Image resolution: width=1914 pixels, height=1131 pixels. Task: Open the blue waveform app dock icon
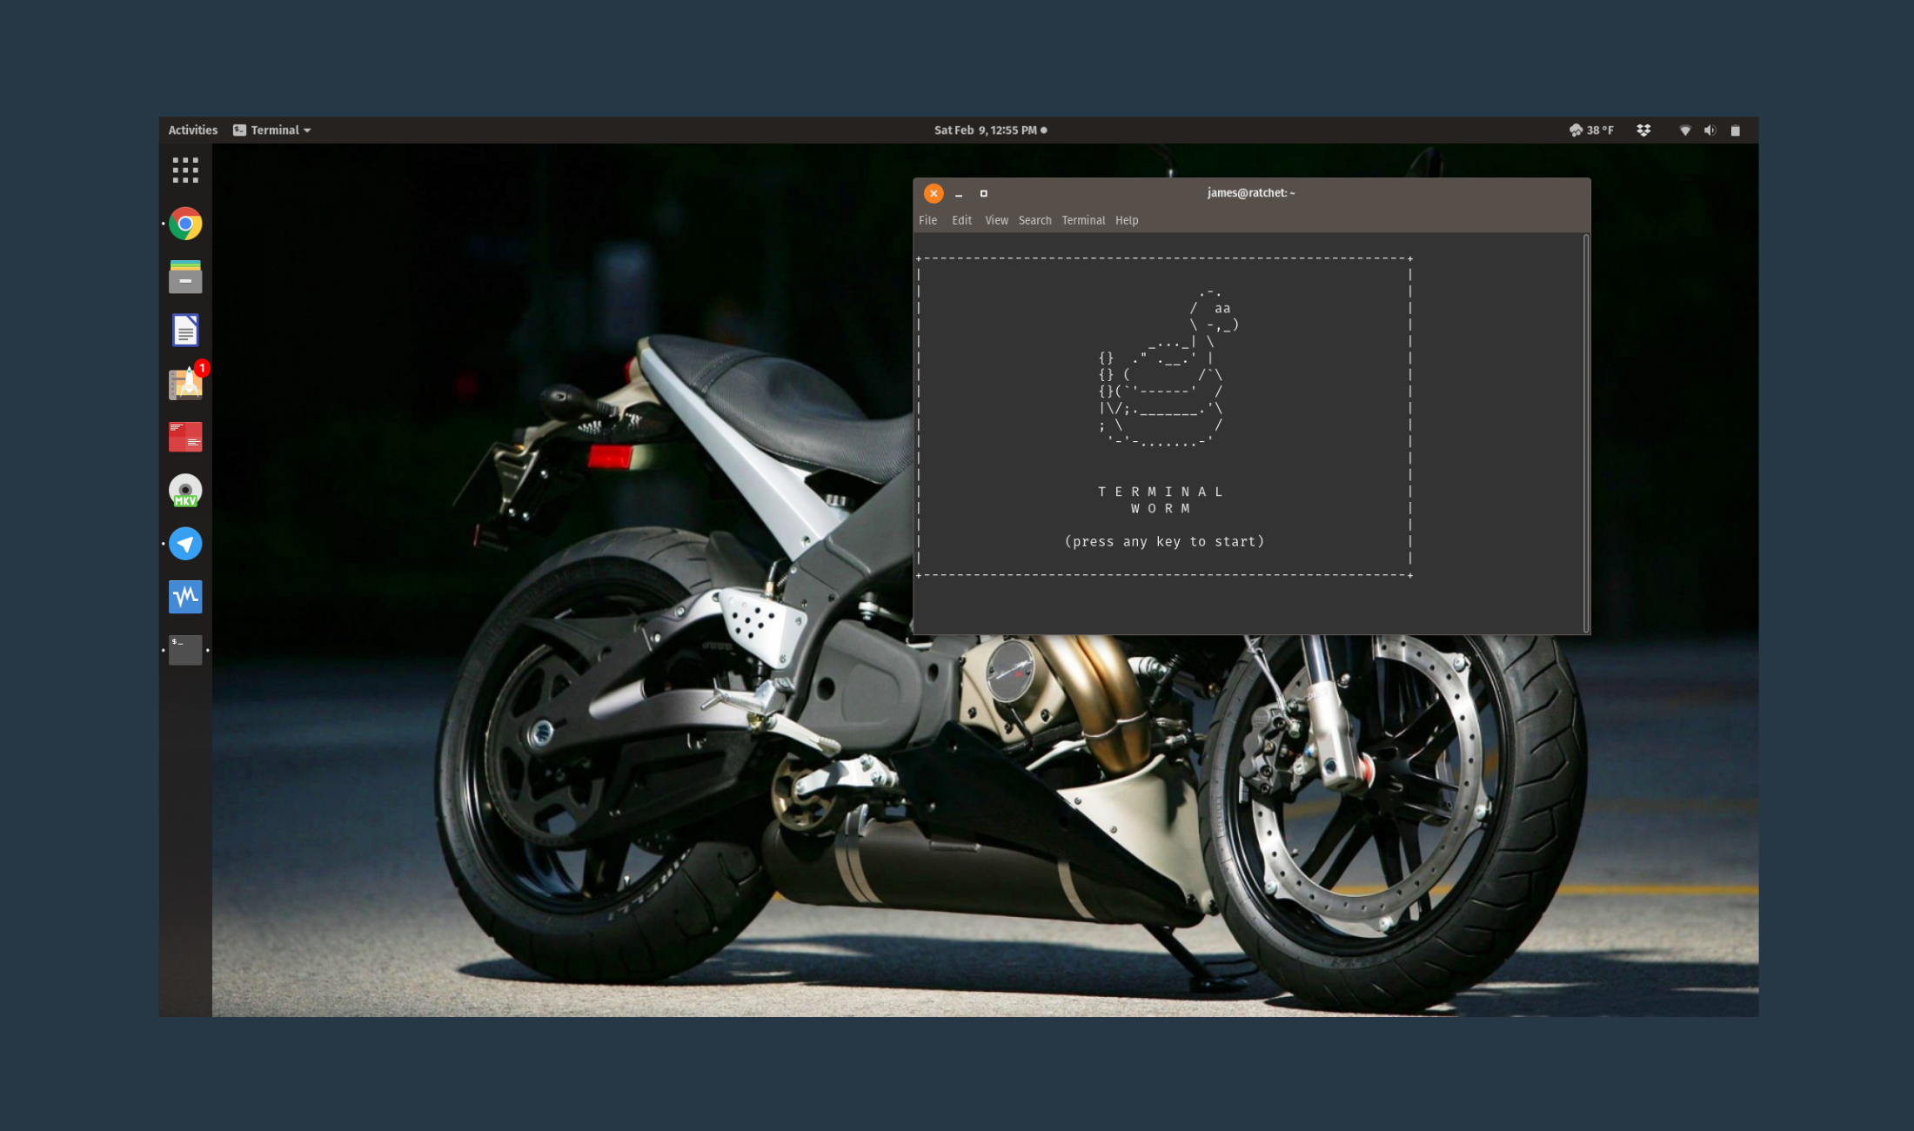tap(185, 597)
